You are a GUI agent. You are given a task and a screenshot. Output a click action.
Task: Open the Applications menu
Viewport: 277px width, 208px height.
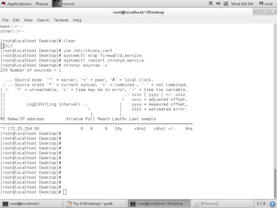16,4
